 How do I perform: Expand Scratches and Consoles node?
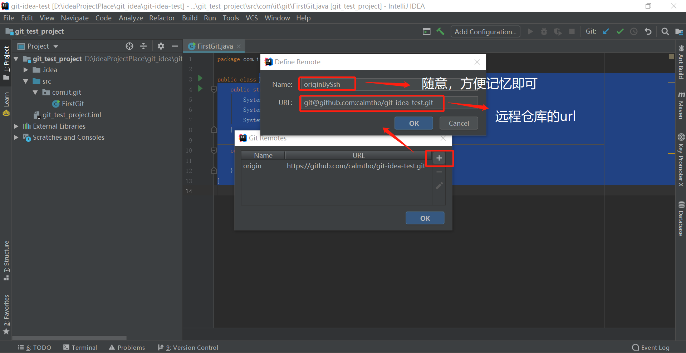[16, 137]
